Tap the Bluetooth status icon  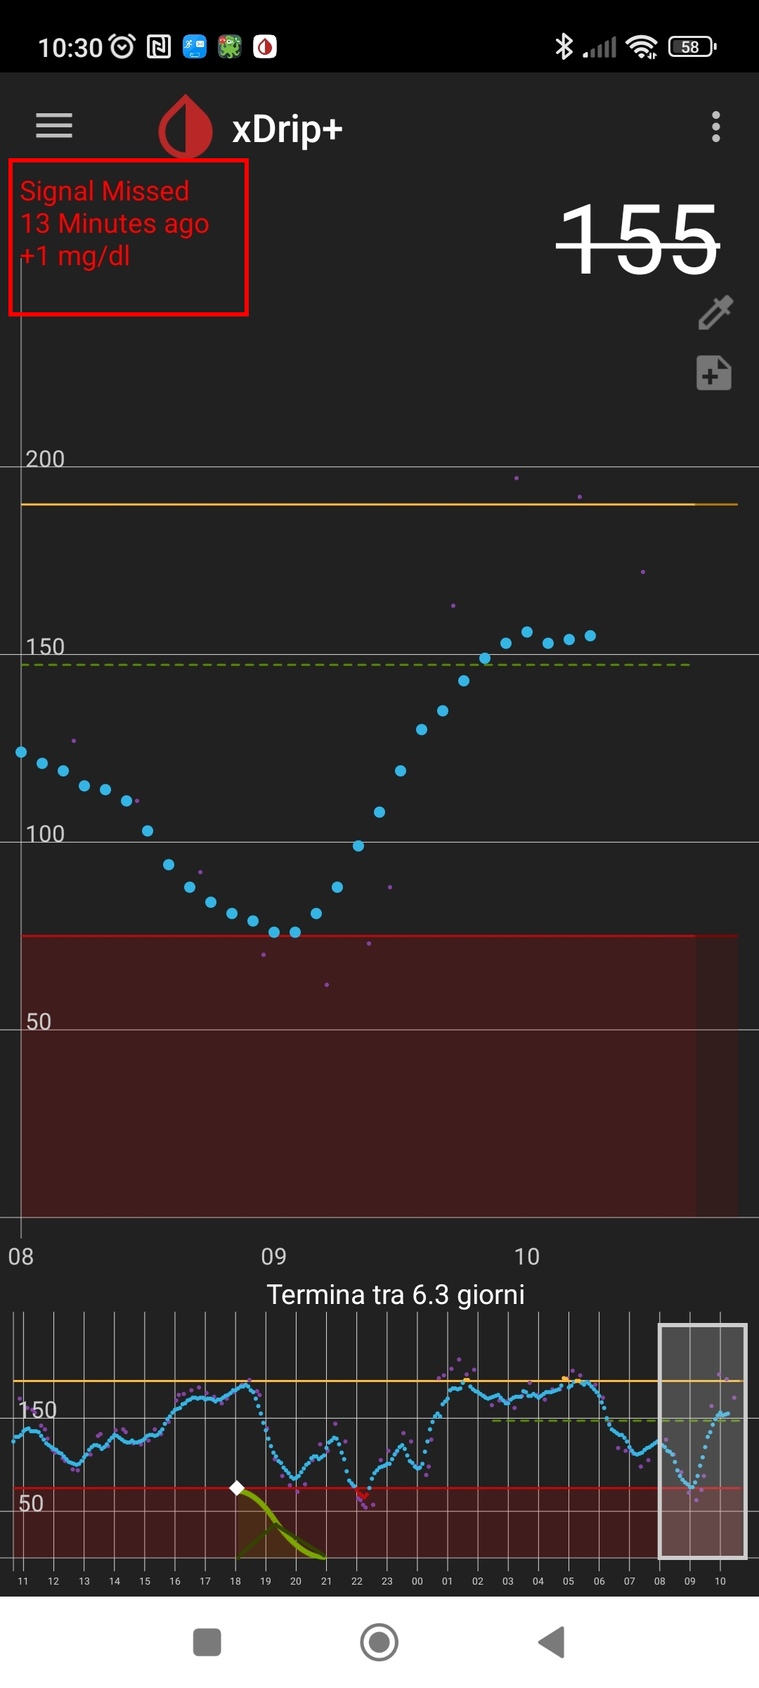point(564,47)
